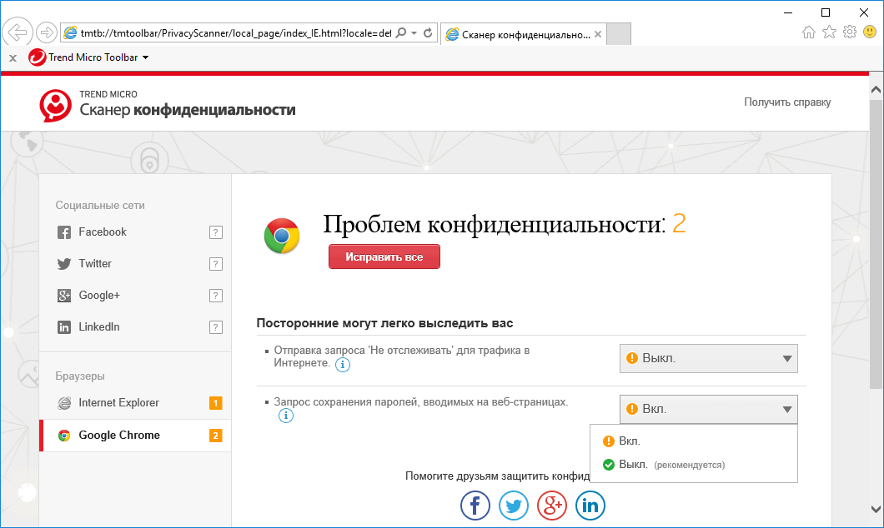Click the Chrome logo next to problems count

click(x=283, y=236)
